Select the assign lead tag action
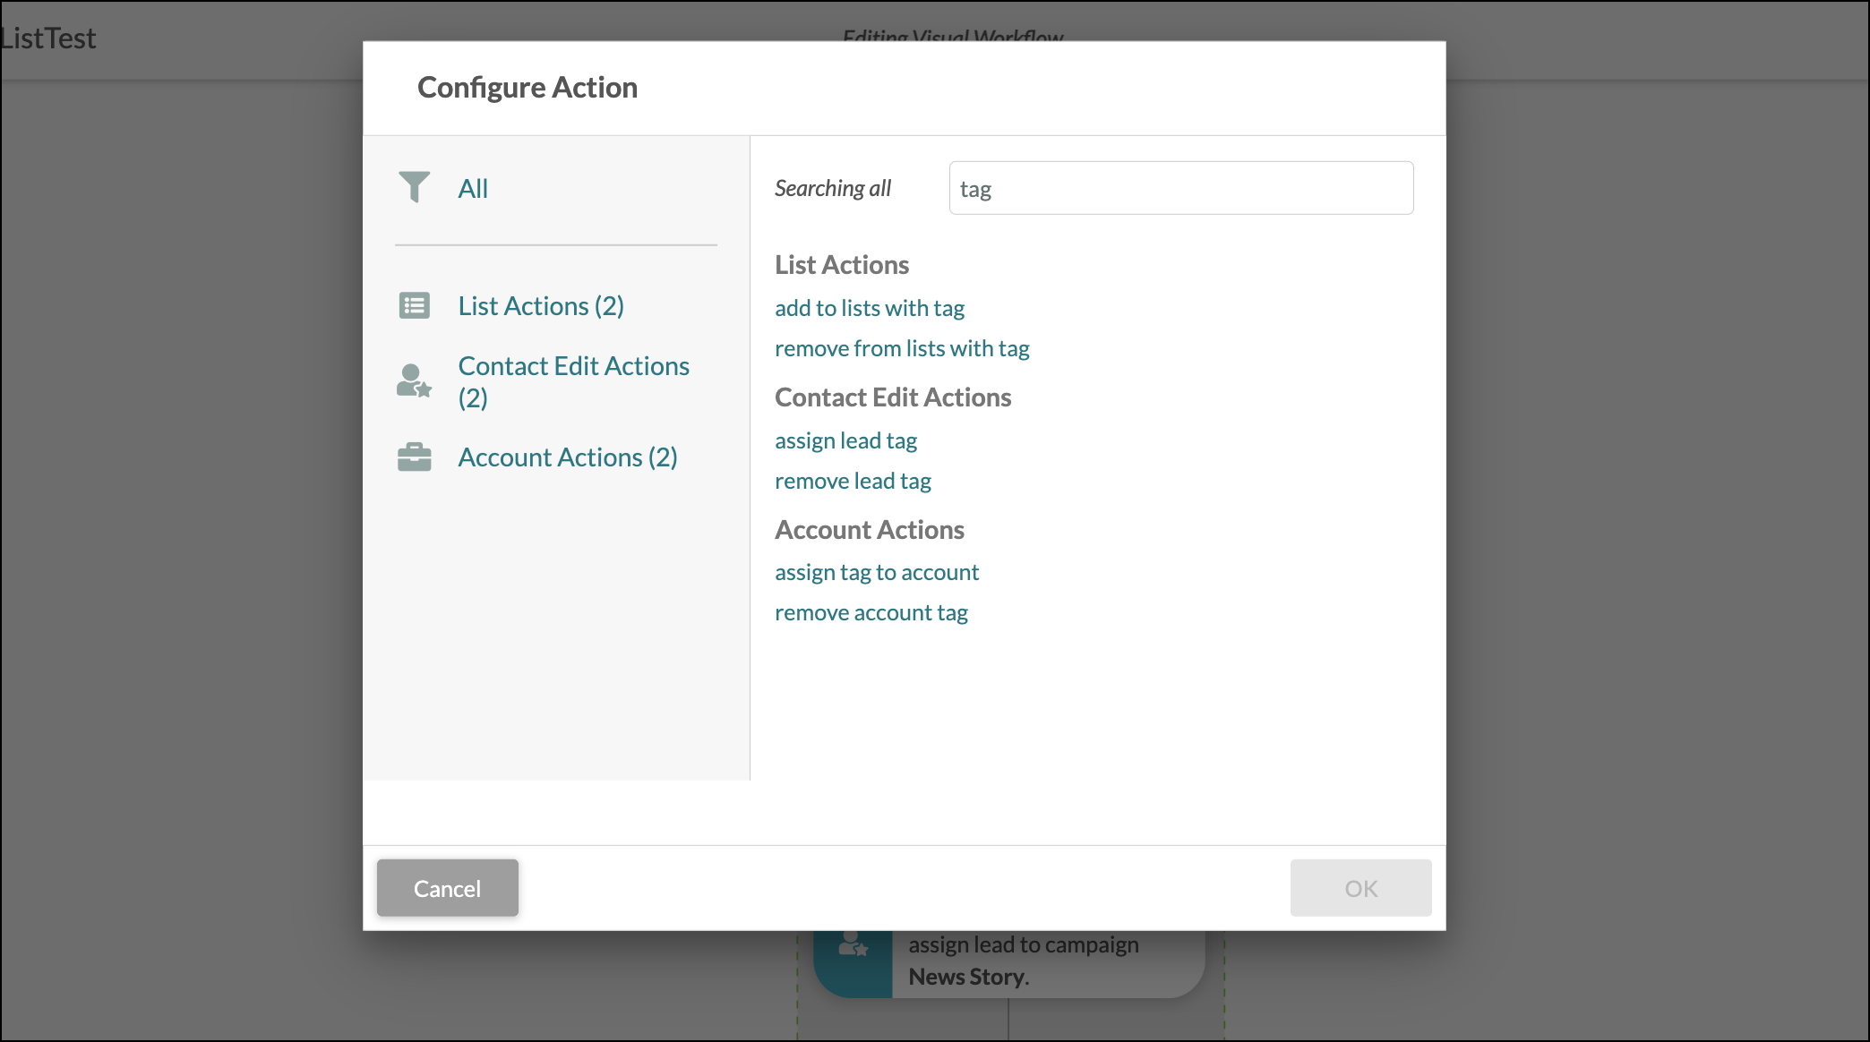 (x=845, y=440)
